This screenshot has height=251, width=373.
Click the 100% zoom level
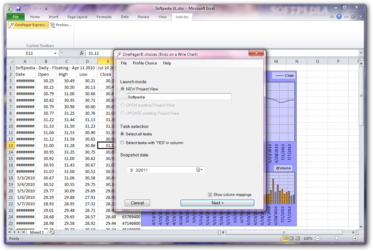(x=308, y=238)
